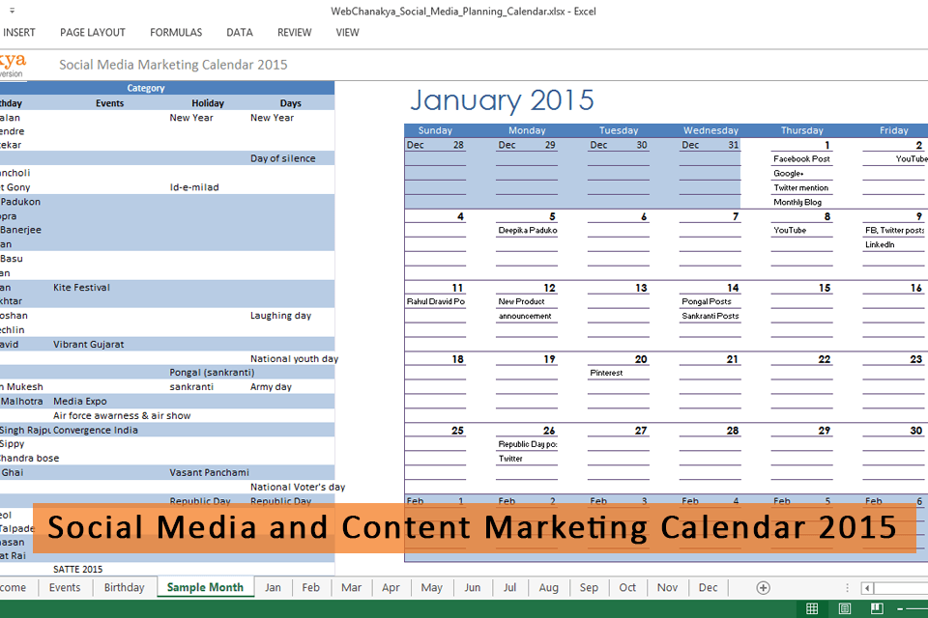Click horizontal scrollbar left arrow
Viewport: 928px width, 618px height.
(x=867, y=587)
